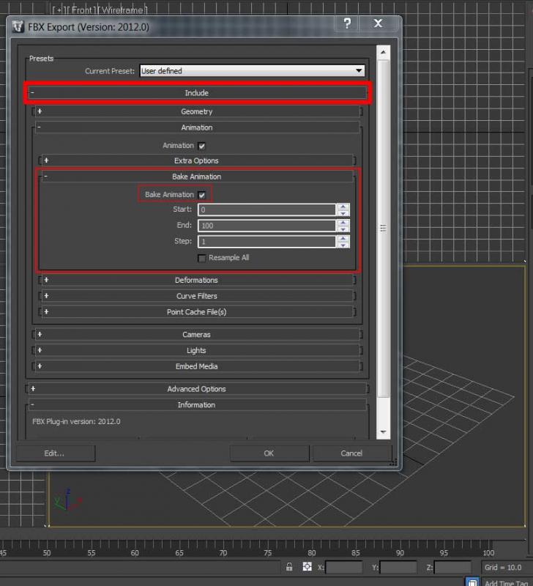Click the 'Grid = 10.0' status readout

pos(503,567)
